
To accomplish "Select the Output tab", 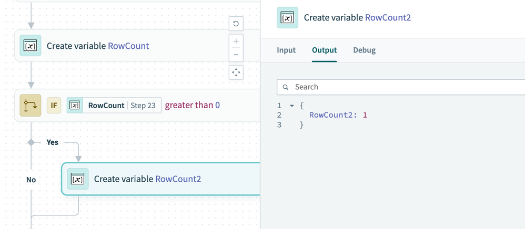I will coord(324,50).
